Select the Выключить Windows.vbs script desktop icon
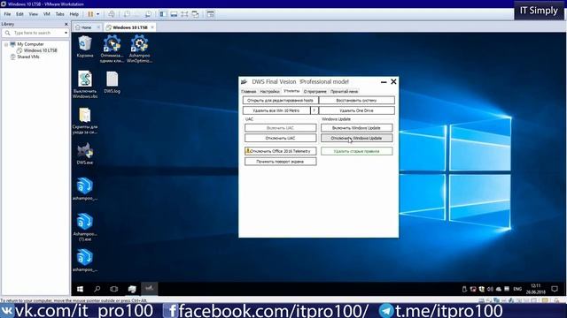 85,85
